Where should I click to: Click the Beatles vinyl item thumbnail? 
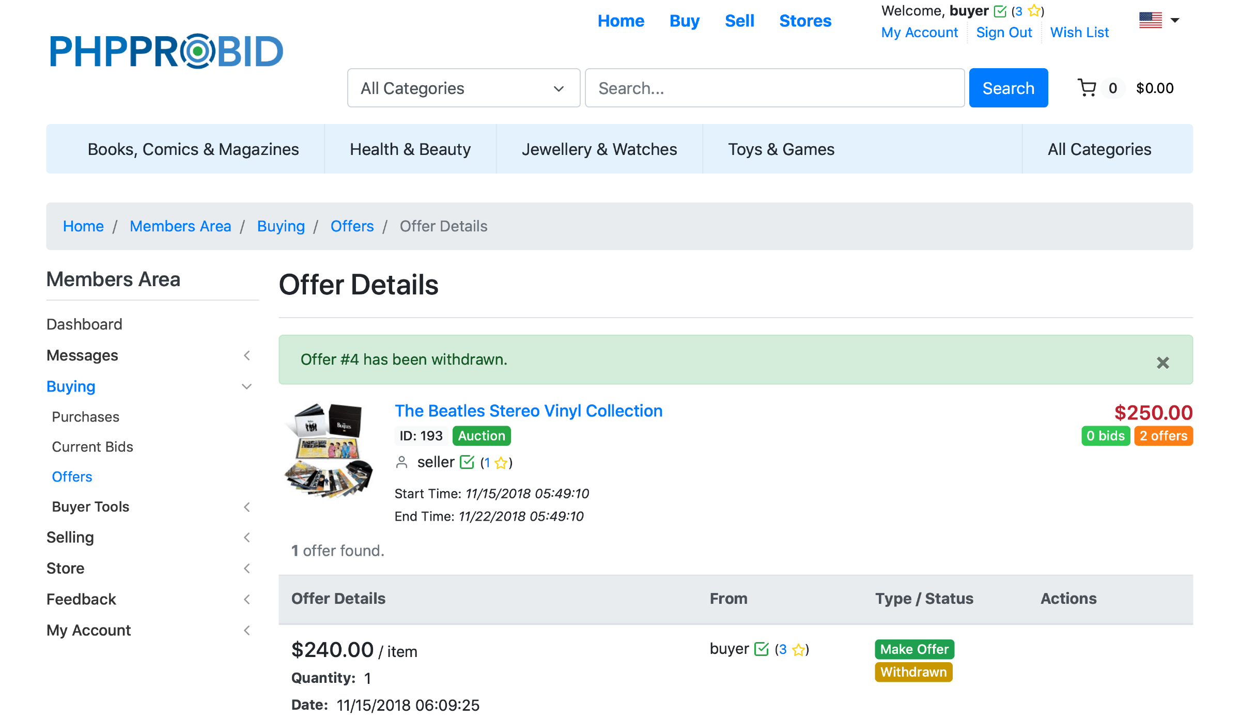(x=329, y=450)
